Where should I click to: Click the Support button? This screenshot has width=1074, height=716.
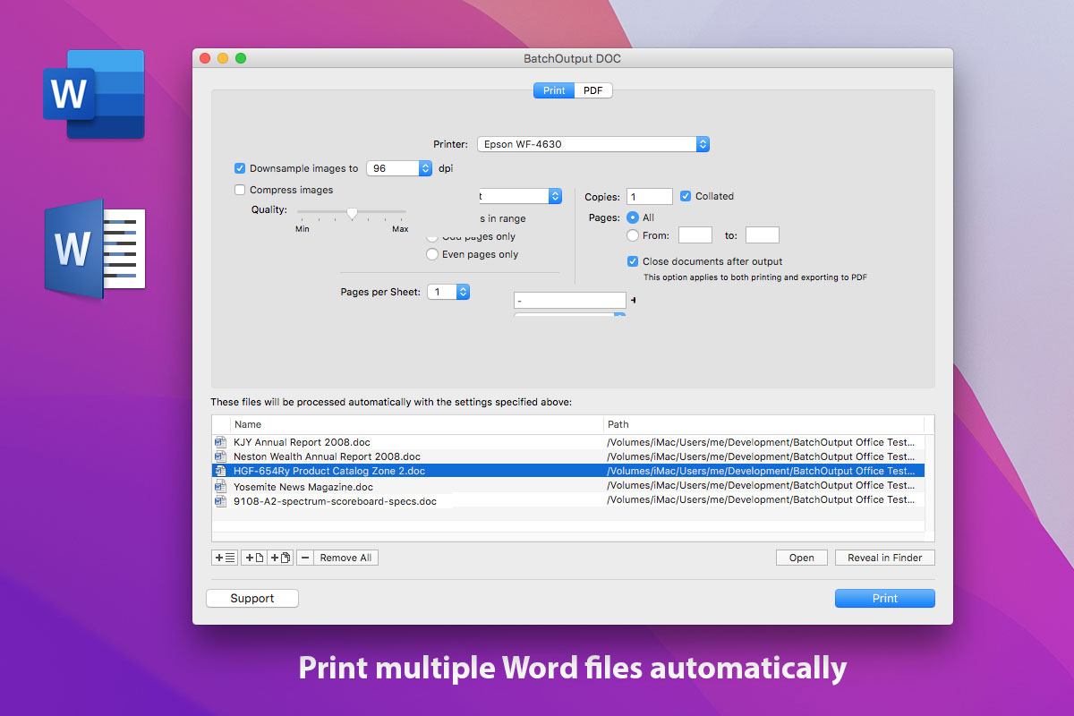coord(252,599)
